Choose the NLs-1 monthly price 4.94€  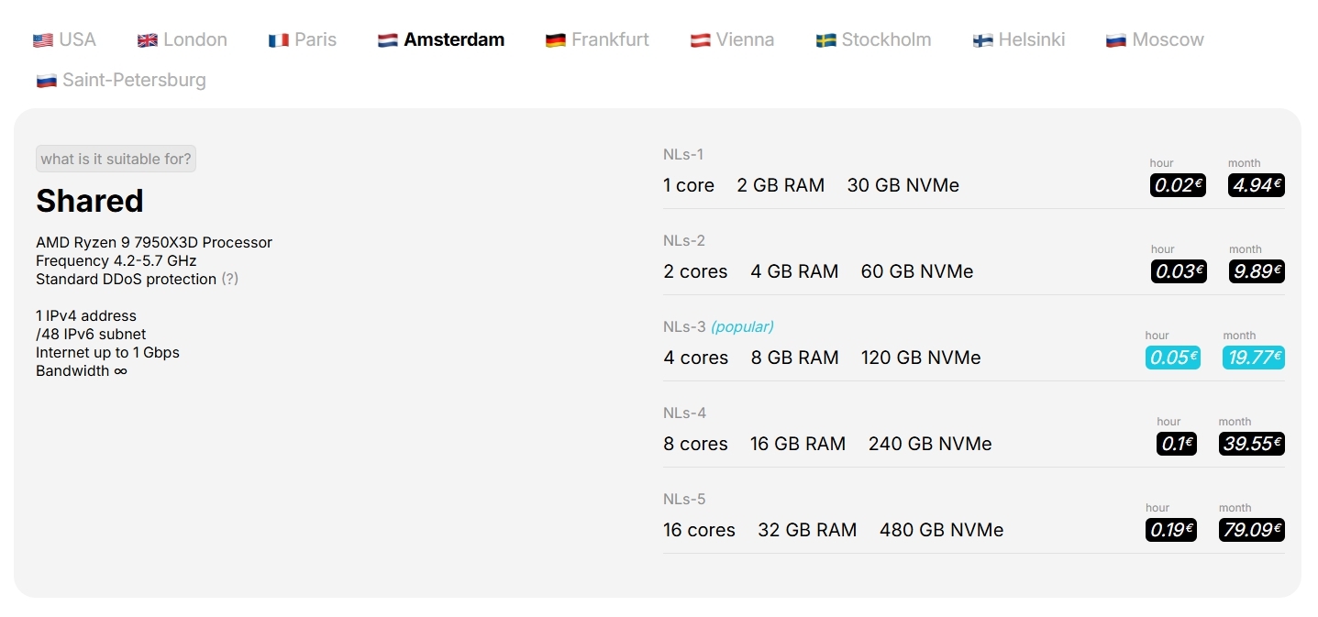tap(1256, 185)
